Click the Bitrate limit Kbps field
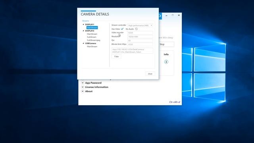 pos(140,44)
